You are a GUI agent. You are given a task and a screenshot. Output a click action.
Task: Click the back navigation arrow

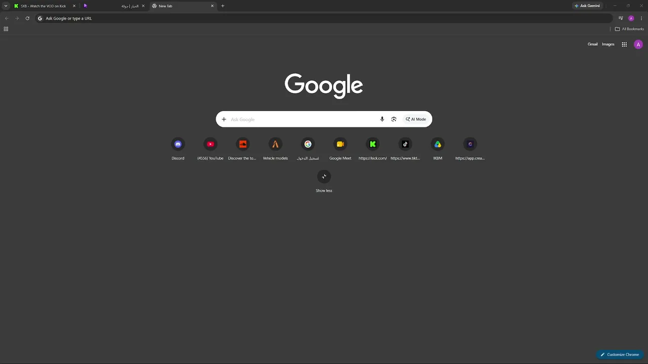click(x=7, y=18)
